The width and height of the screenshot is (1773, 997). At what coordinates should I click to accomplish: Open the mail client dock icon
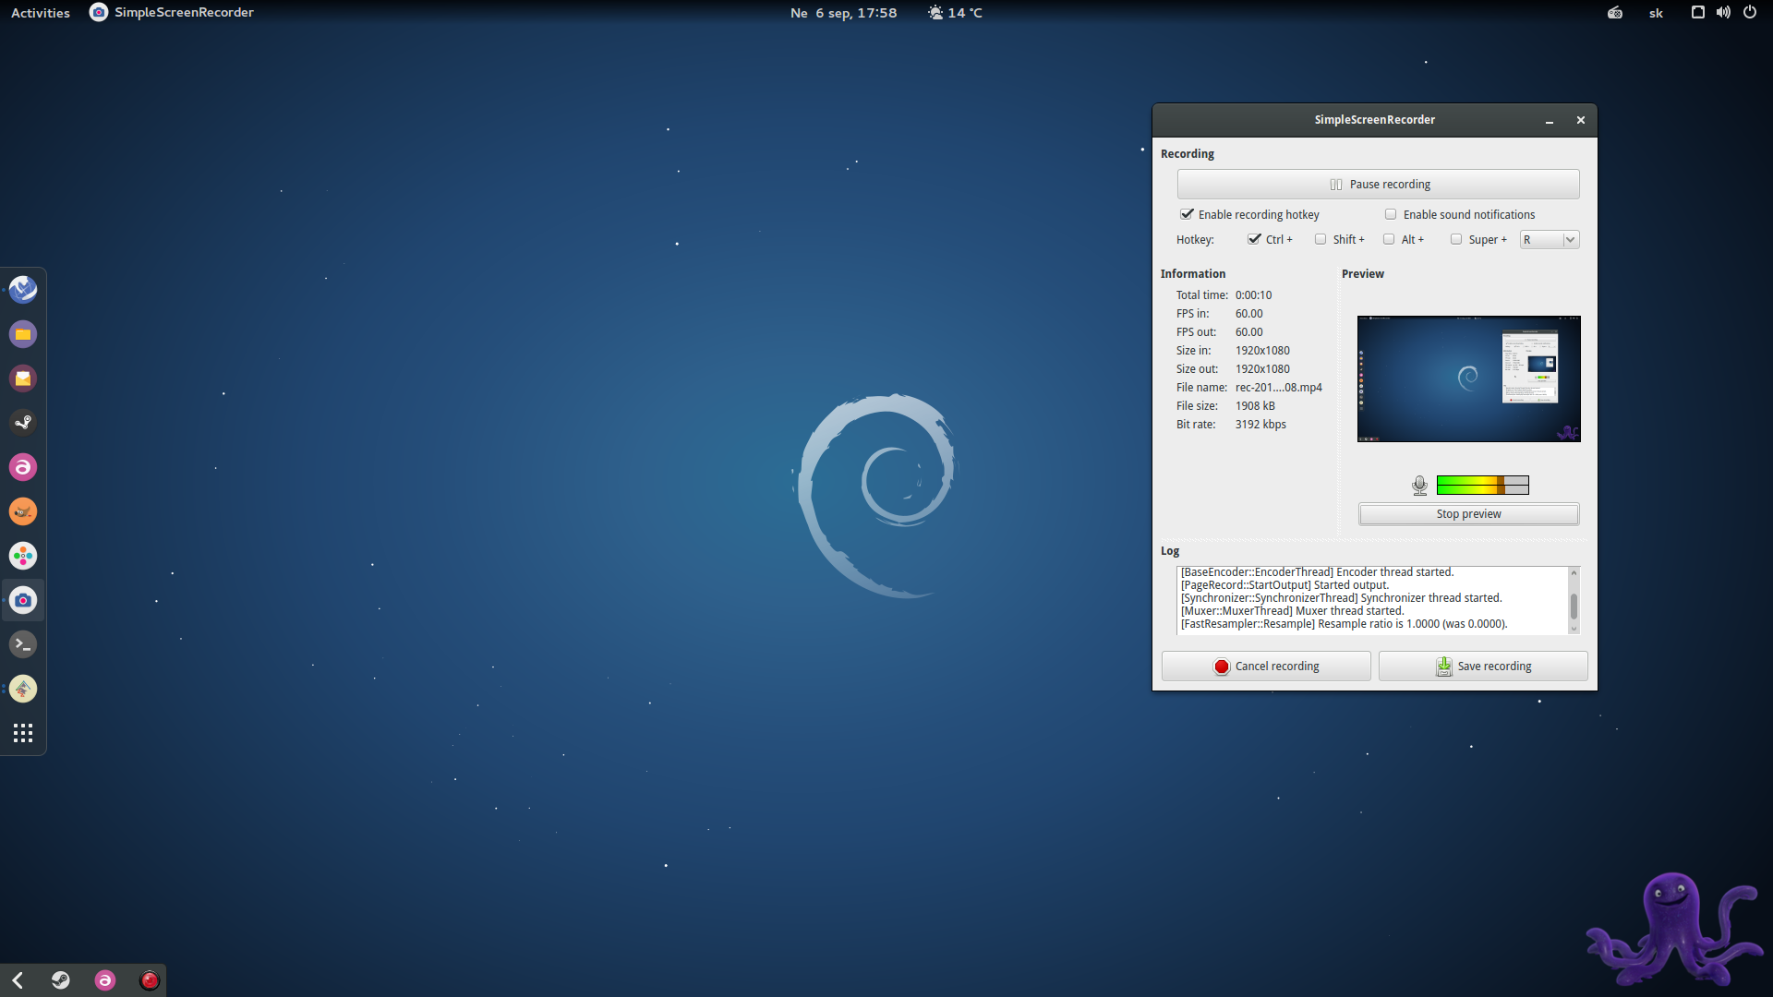[23, 378]
